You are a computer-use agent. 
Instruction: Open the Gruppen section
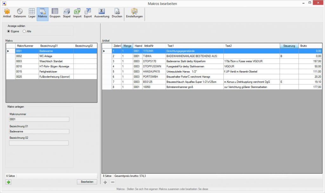[55, 13]
